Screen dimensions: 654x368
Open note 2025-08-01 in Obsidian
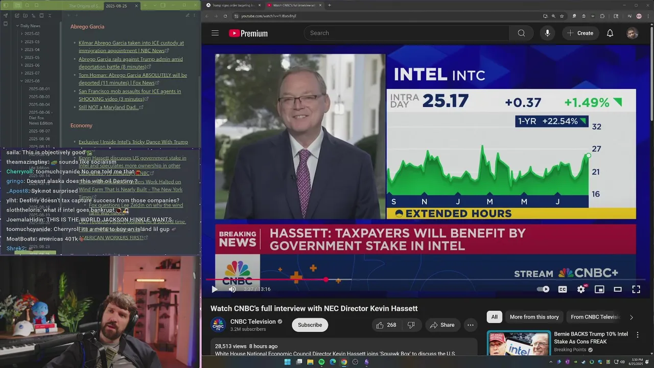(x=39, y=89)
